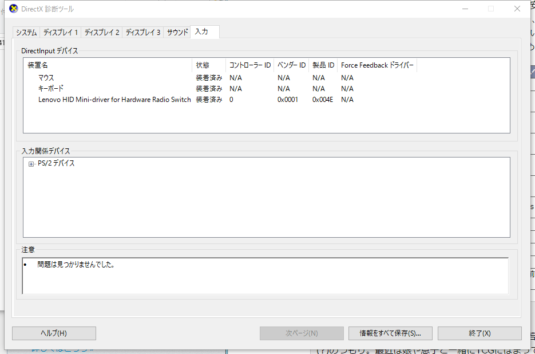The height and width of the screenshot is (354, 535).
Task: Switch to the システム tab
Action: pos(26,33)
